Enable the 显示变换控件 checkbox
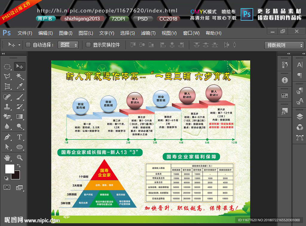 [88, 45]
